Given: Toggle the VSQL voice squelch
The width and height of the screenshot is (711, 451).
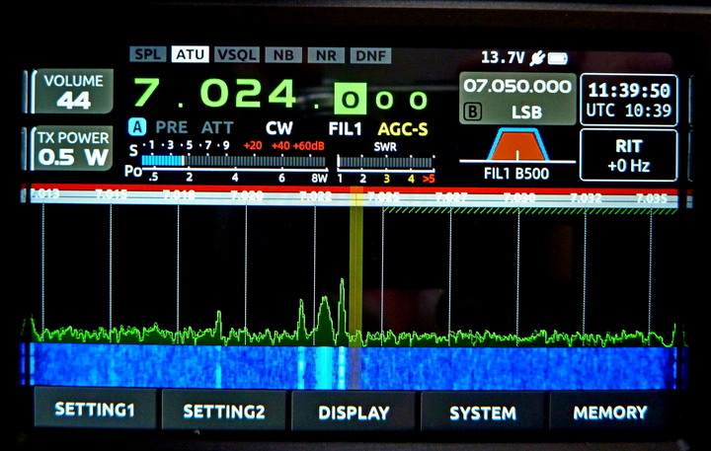Looking at the screenshot, I should pyautogui.click(x=237, y=55).
